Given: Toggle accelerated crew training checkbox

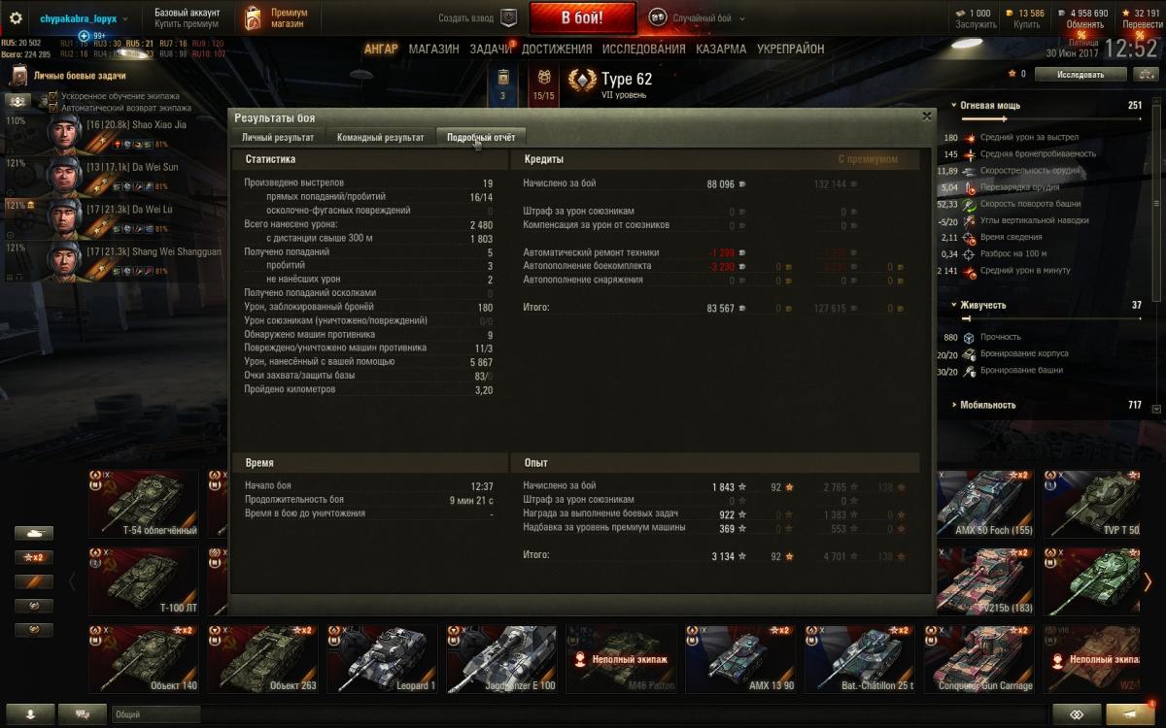Looking at the screenshot, I should [54, 96].
